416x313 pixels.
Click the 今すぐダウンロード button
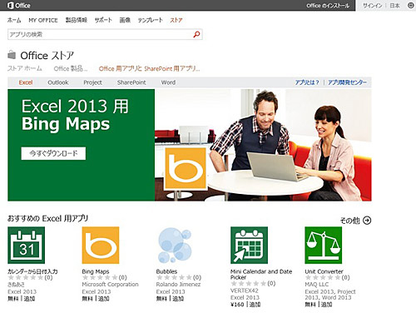(x=53, y=153)
